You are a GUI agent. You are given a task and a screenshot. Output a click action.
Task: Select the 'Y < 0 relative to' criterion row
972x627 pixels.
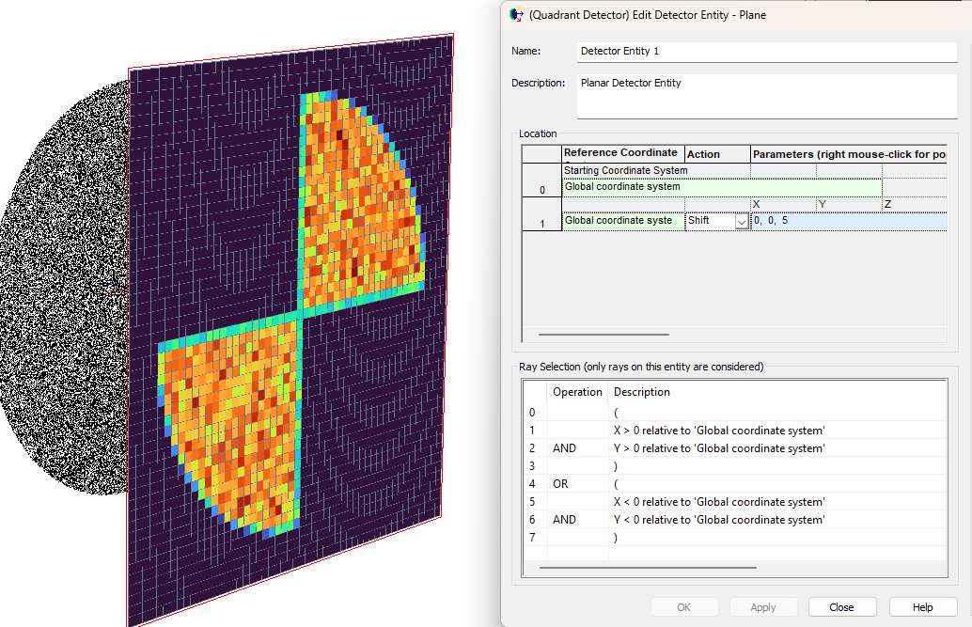click(x=734, y=520)
